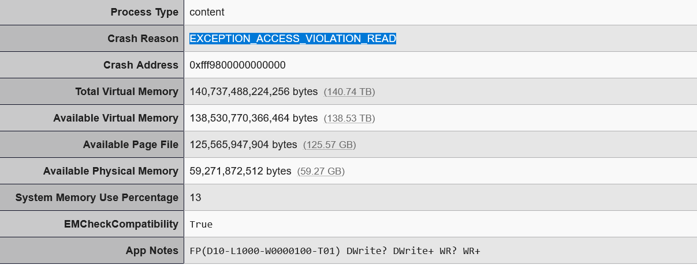Click the 138.53 TB abbreviated value

click(349, 118)
